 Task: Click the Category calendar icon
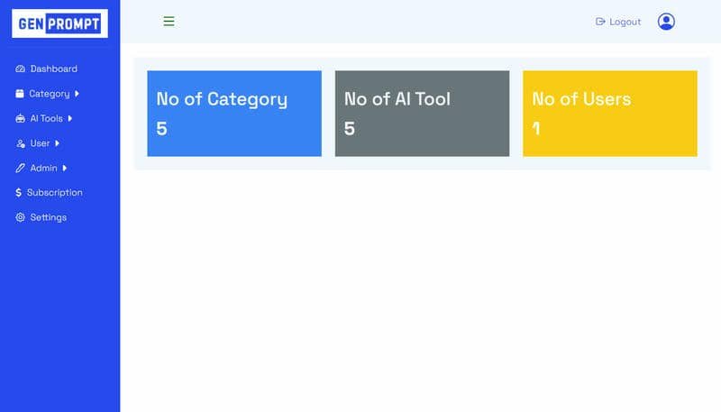point(19,94)
